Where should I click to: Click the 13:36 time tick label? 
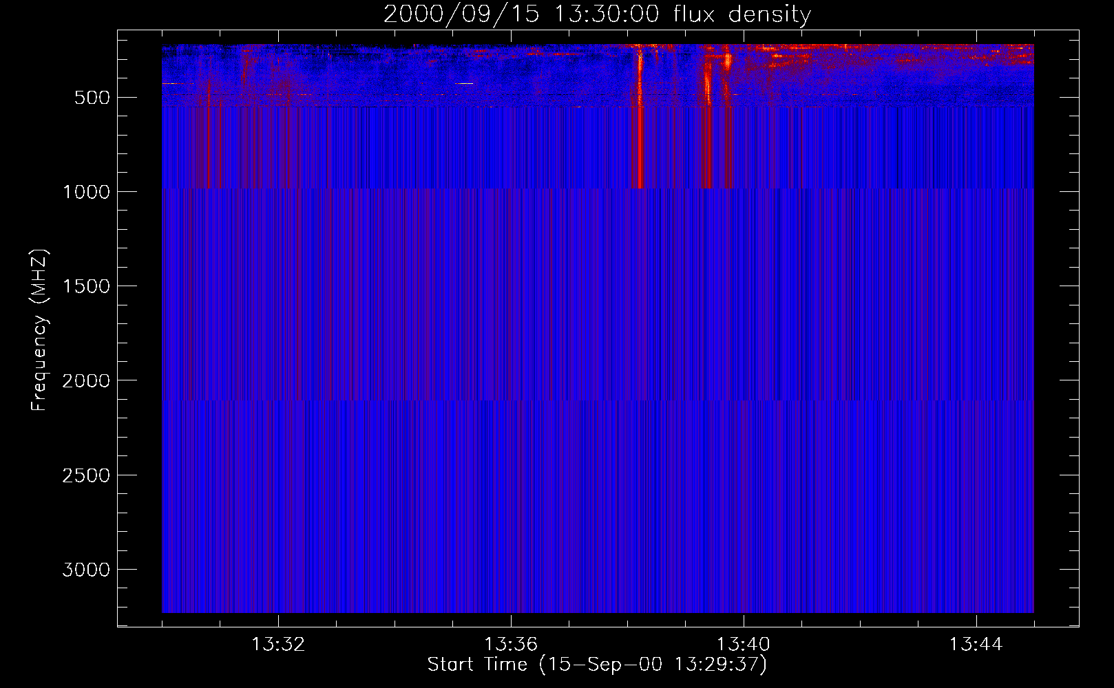(510, 645)
